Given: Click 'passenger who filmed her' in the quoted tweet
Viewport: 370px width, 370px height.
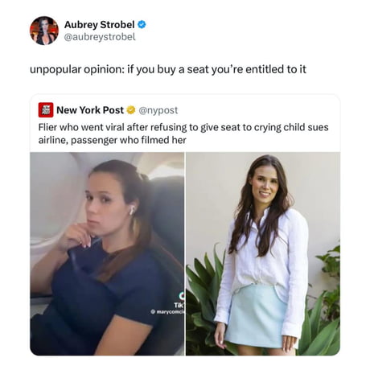Looking at the screenshot, I should click(x=129, y=140).
